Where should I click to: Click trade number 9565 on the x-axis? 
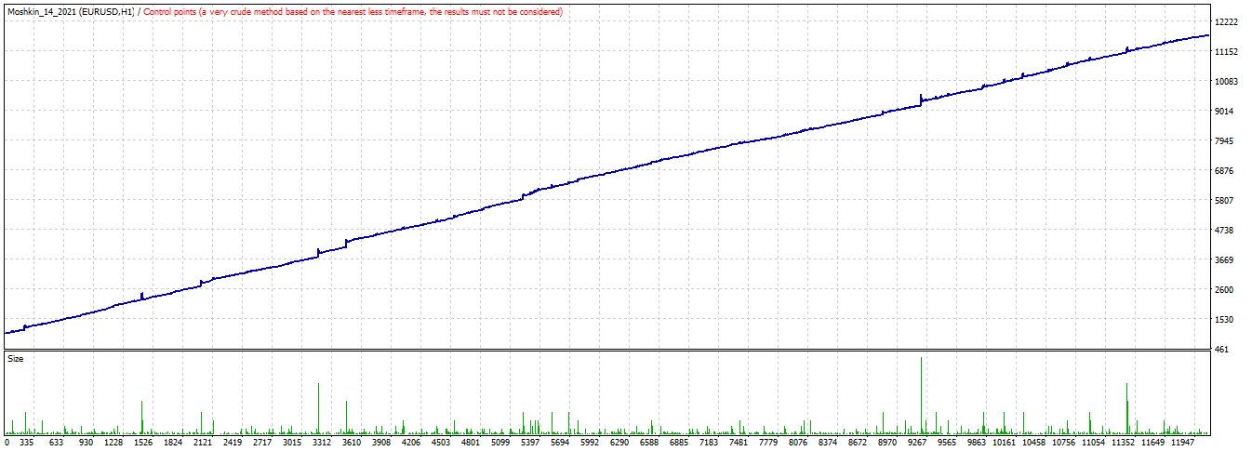tap(947, 444)
